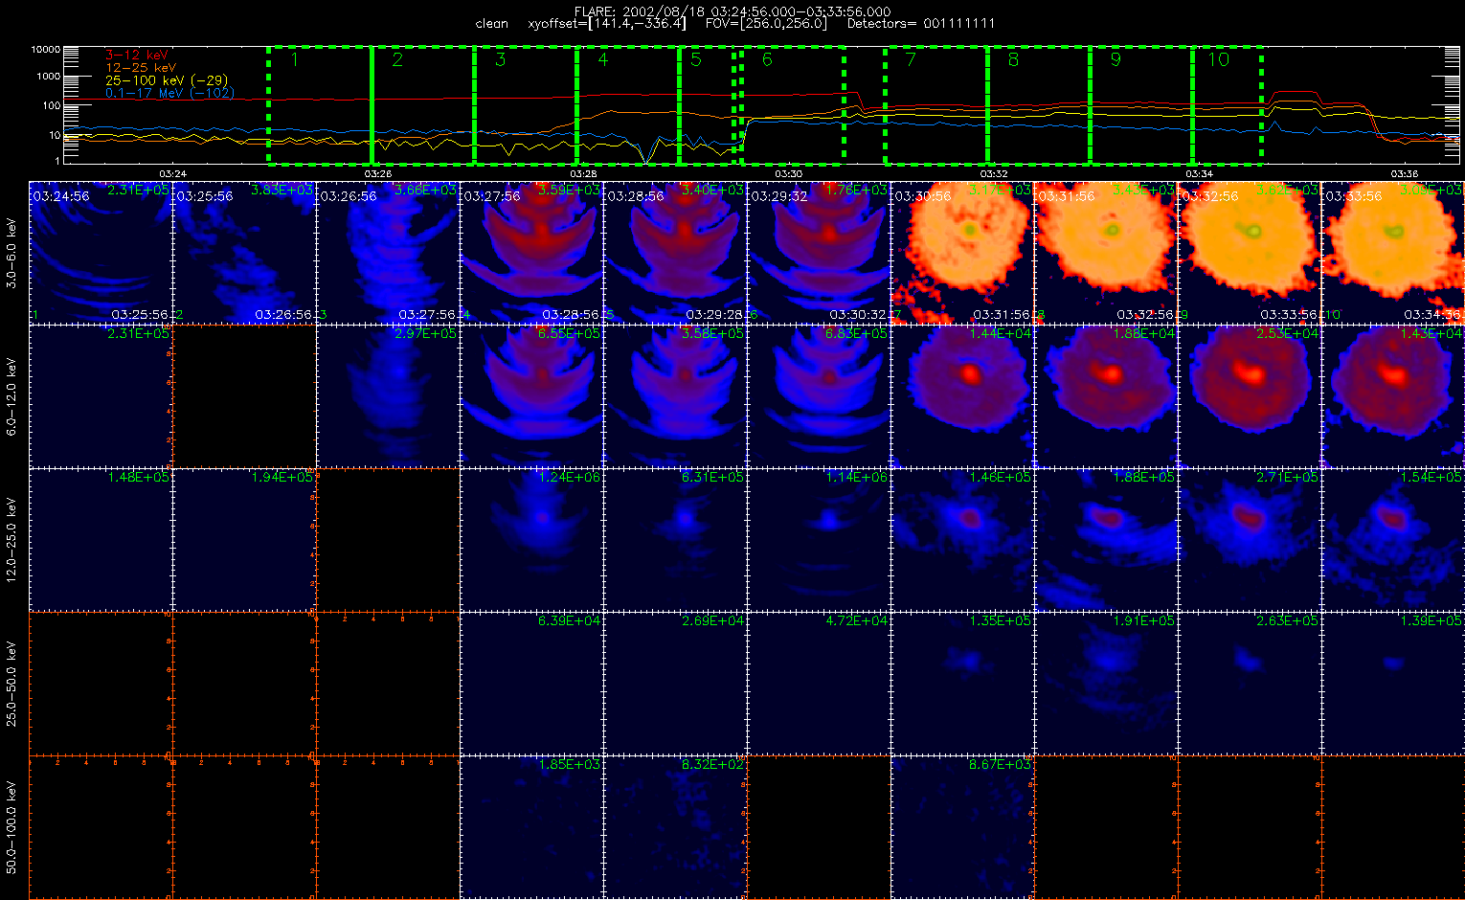Click the peak value '1.44E+04'
1465x900 pixels.
tap(1000, 334)
